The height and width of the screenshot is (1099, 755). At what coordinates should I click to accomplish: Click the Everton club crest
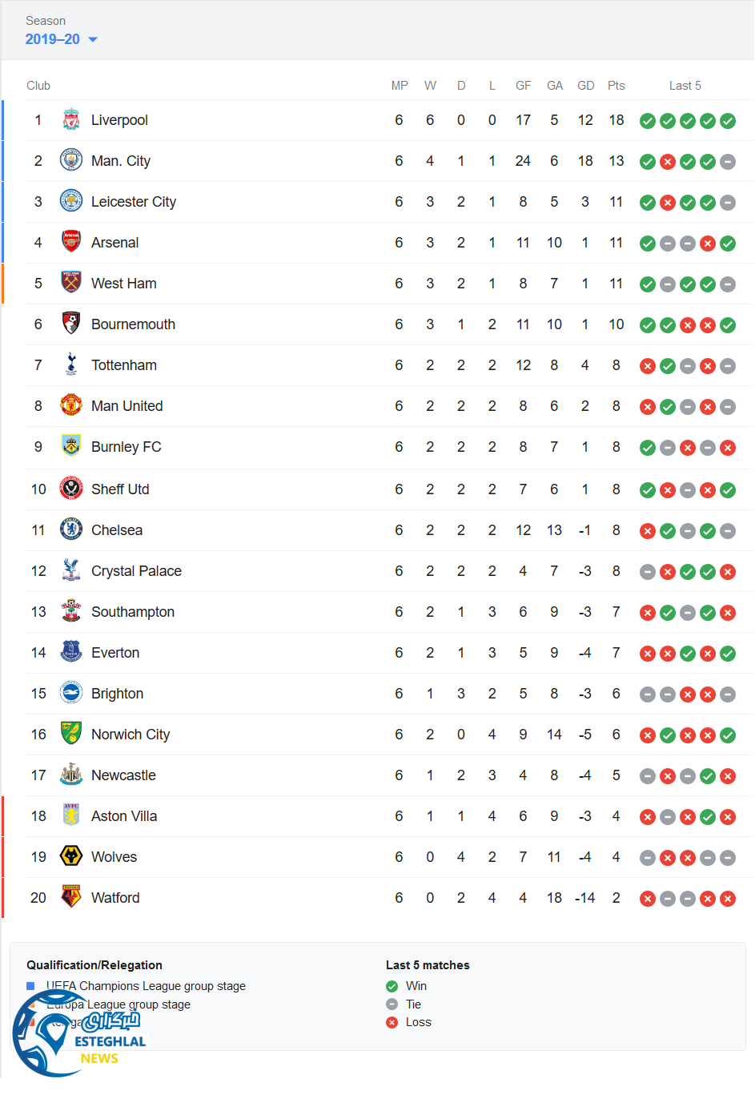(x=71, y=652)
